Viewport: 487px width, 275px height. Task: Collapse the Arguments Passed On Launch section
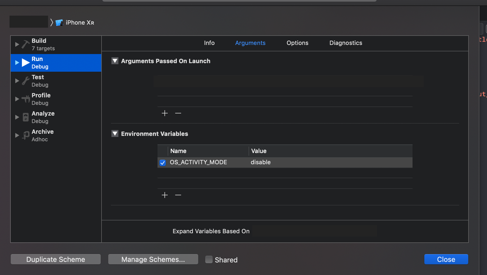115,61
